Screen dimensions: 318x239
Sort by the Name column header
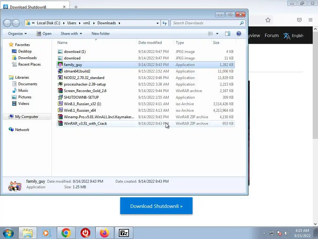(96, 42)
